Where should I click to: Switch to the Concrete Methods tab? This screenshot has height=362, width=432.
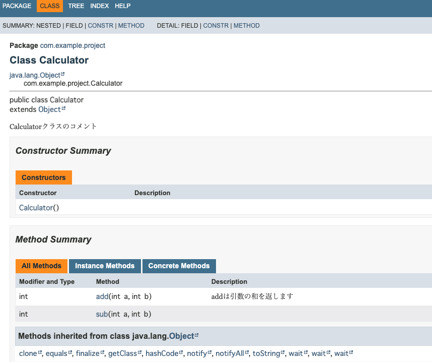(x=179, y=266)
